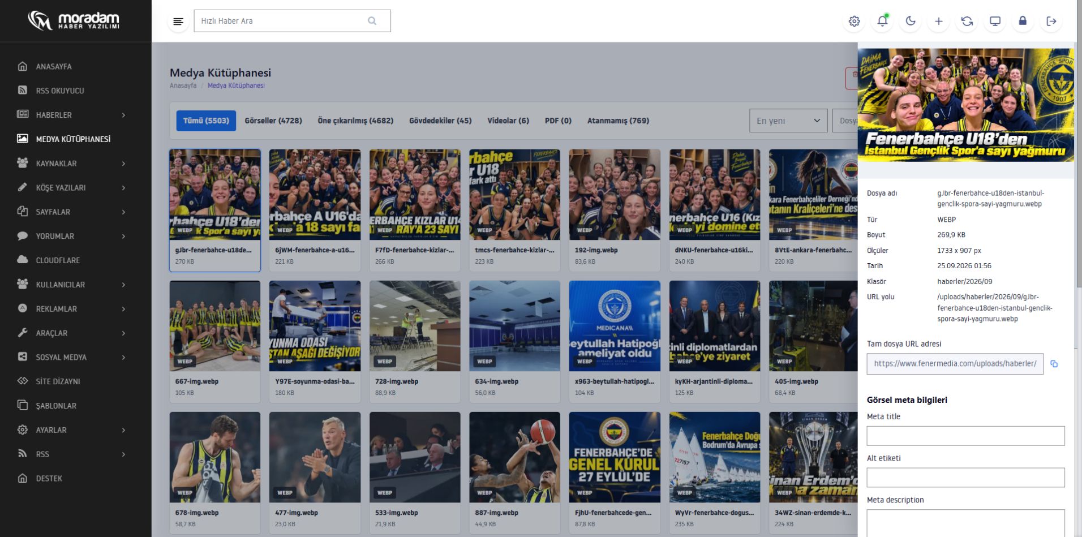This screenshot has width=1082, height=537.
Task: Expand the Köşe Yazıları menu chevron
Action: 123,188
